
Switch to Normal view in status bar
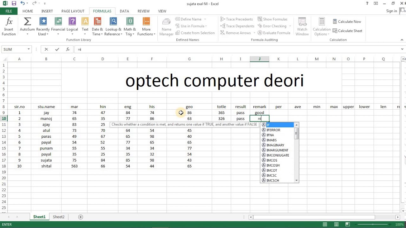click(x=325, y=225)
